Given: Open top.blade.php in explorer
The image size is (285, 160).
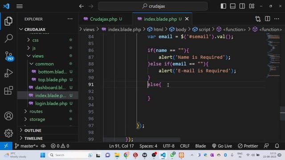Looking at the screenshot, I should click(48, 80).
